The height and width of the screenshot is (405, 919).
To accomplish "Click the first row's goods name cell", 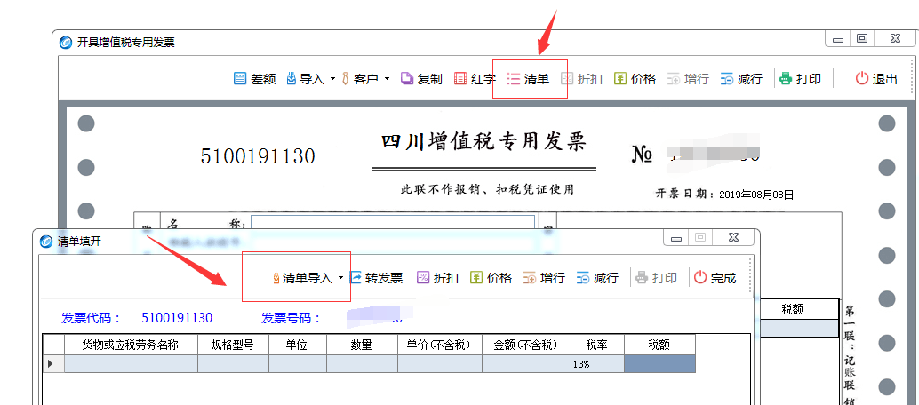I will 131,364.
